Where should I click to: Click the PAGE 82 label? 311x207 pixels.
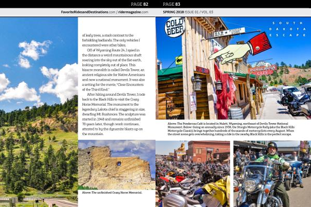[139, 4]
